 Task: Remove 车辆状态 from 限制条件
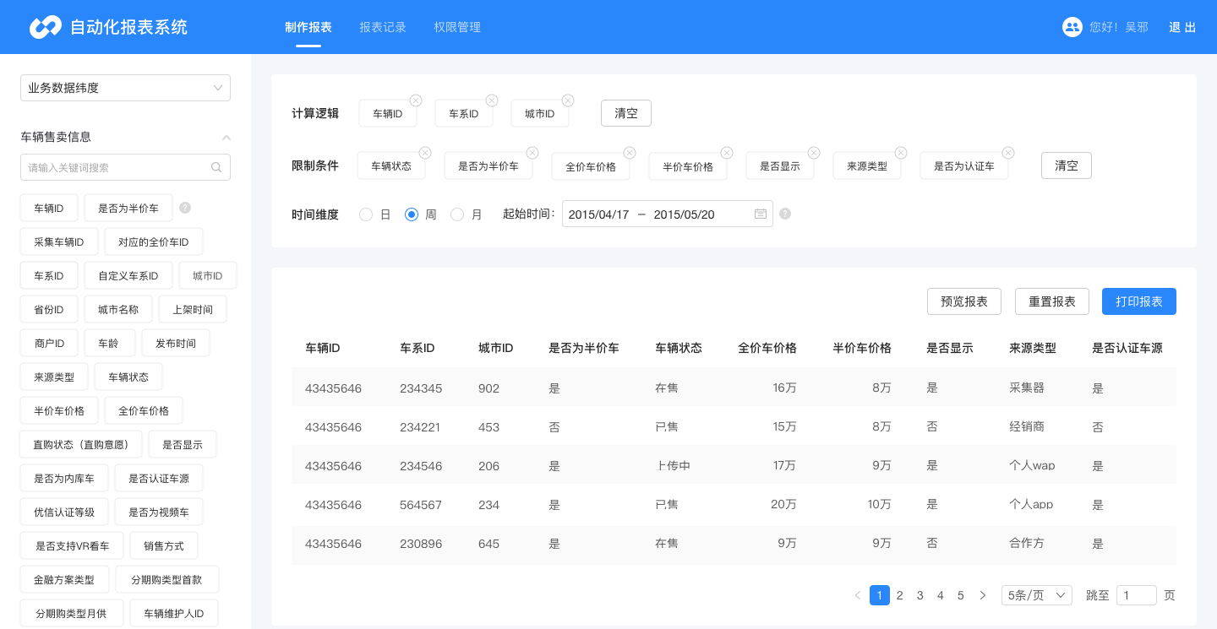[x=425, y=153]
